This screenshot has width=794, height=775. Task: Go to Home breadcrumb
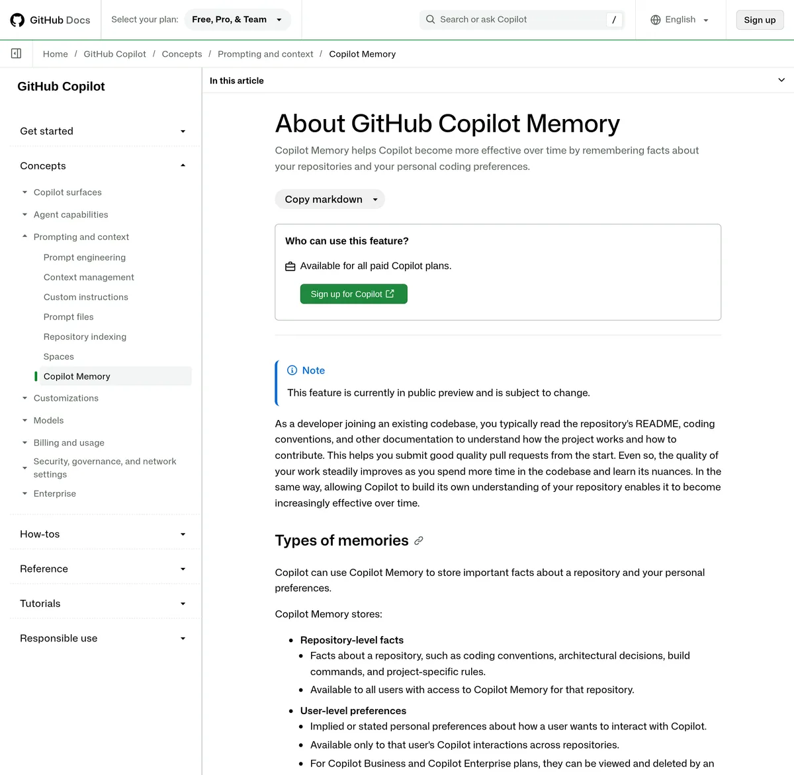click(56, 54)
